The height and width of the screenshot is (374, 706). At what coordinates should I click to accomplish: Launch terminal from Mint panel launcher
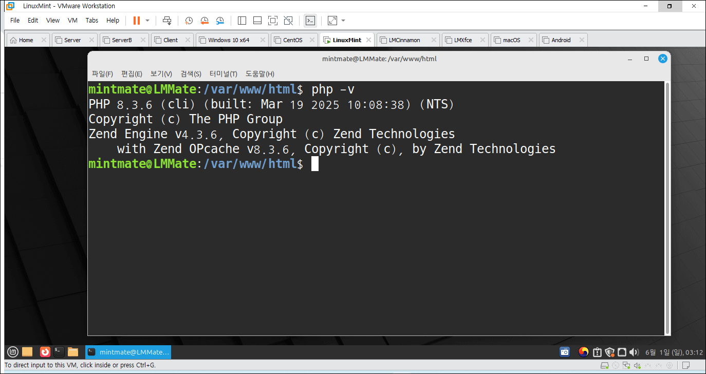click(x=59, y=352)
